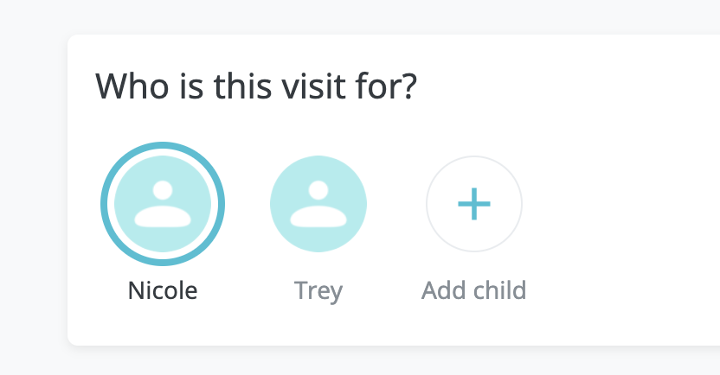Click the Nicole name label
The width and height of the screenshot is (720, 375).
[x=163, y=290]
